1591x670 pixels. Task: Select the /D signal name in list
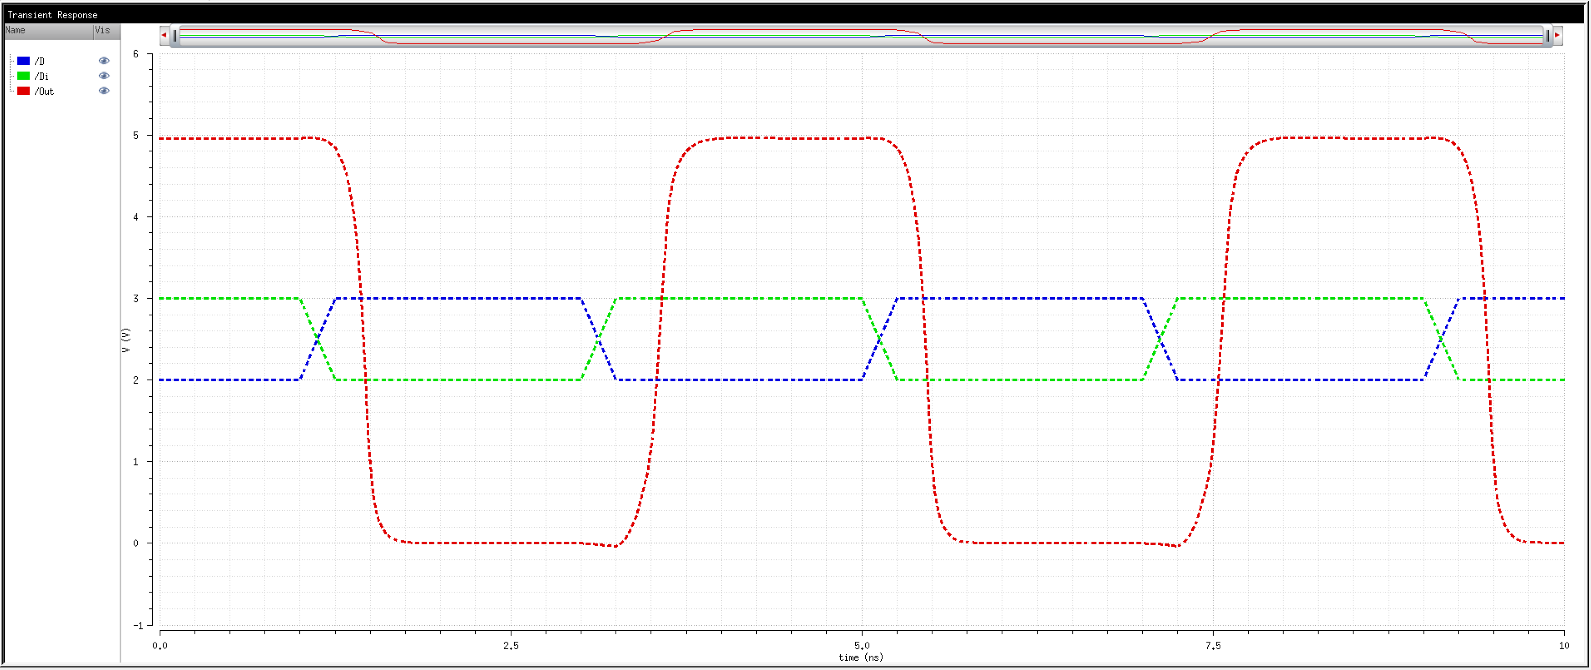tap(40, 61)
